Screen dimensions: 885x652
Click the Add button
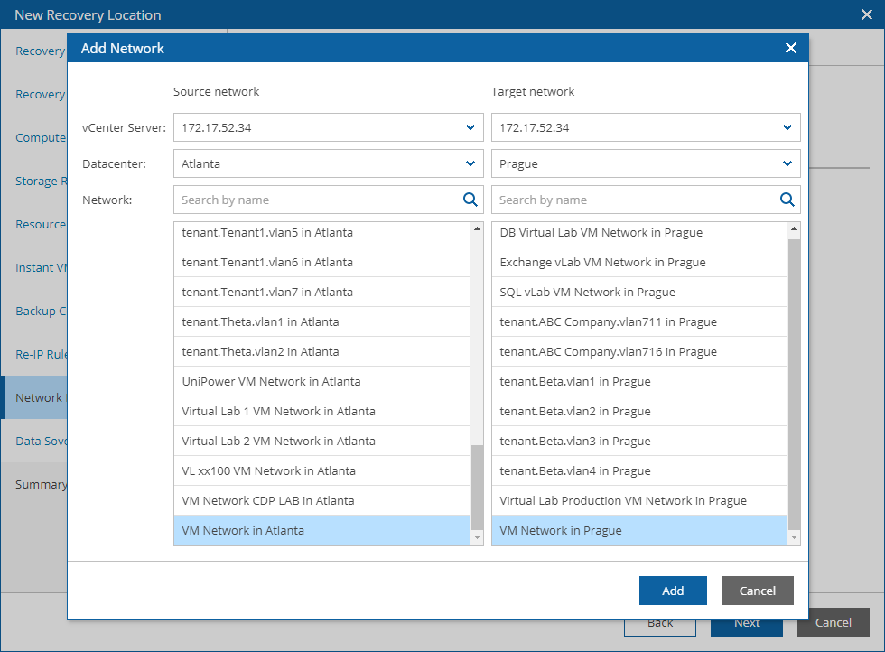(x=673, y=591)
